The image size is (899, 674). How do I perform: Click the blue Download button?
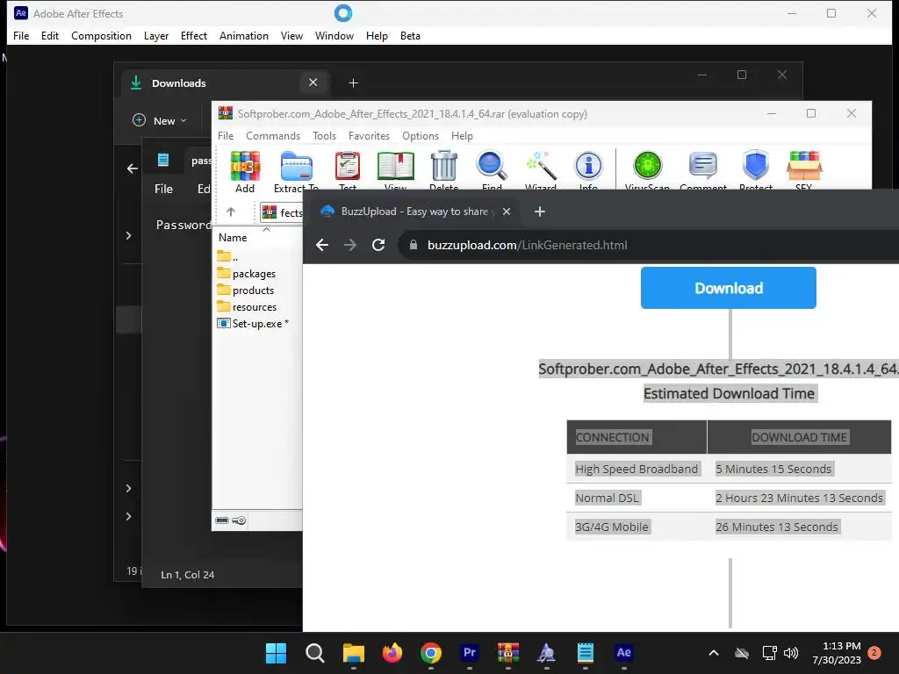(x=728, y=288)
